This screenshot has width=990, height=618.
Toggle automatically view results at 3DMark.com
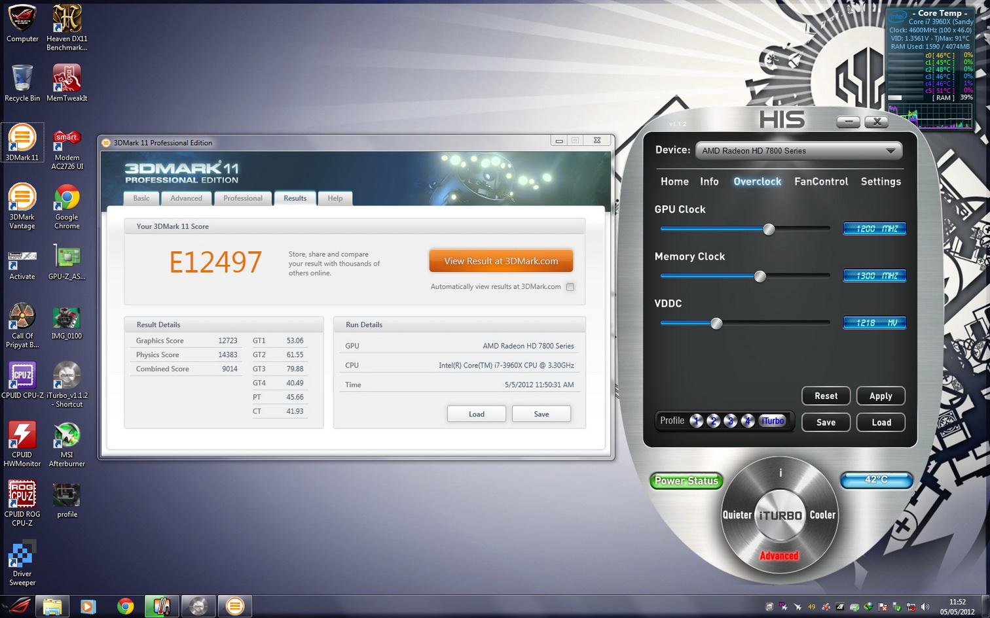coord(570,286)
